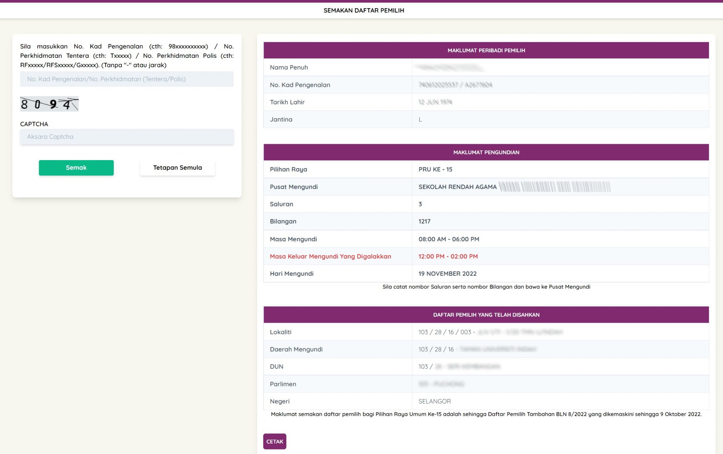723x454 pixels.
Task: Focus the No. Kad Pengenalan input field
Action: click(x=127, y=79)
